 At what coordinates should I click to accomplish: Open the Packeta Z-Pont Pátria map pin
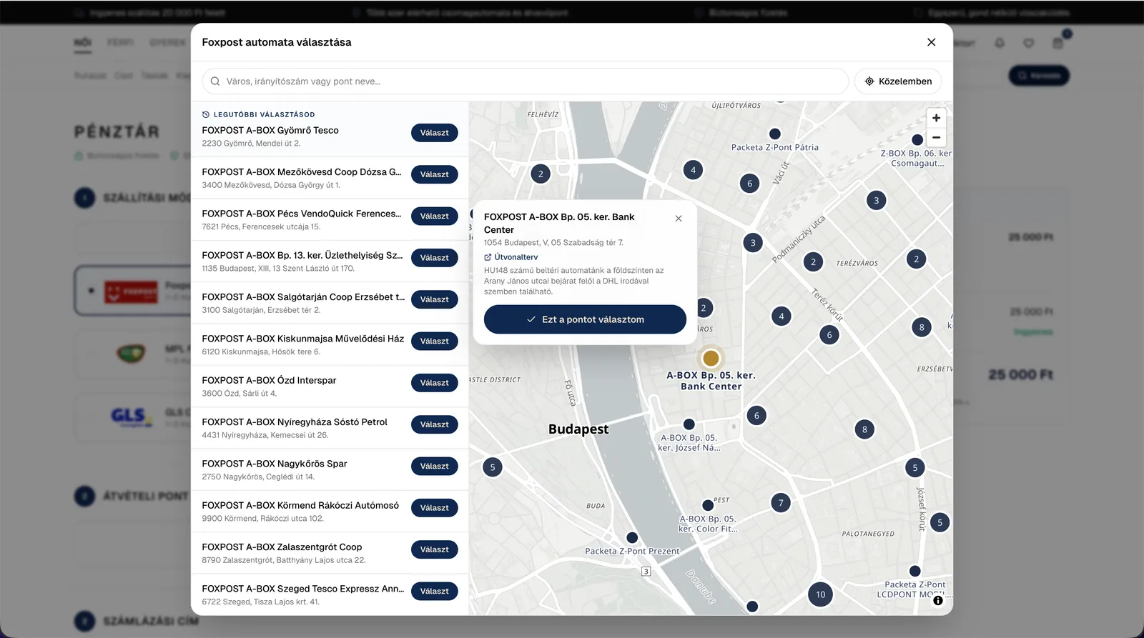click(774, 134)
